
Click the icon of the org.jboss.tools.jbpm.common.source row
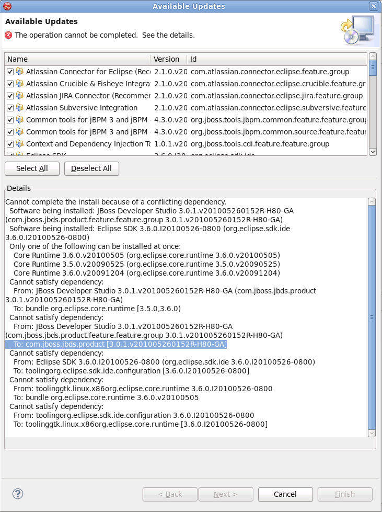20,132
